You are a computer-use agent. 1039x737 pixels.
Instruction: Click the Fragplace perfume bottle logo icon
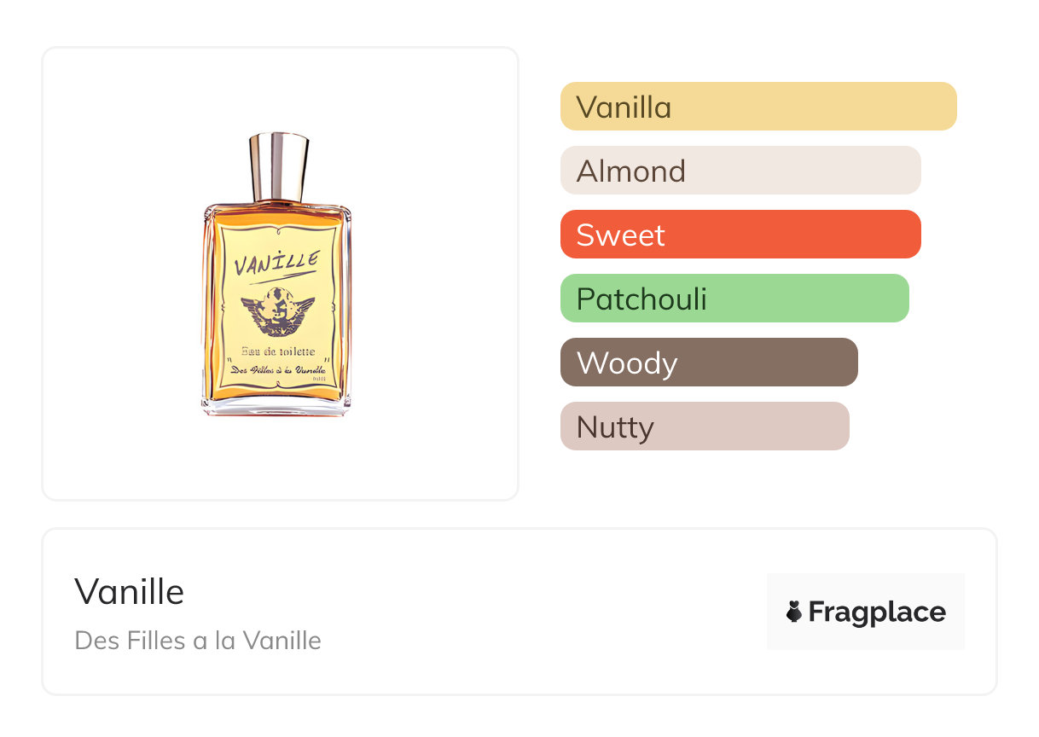coord(794,612)
